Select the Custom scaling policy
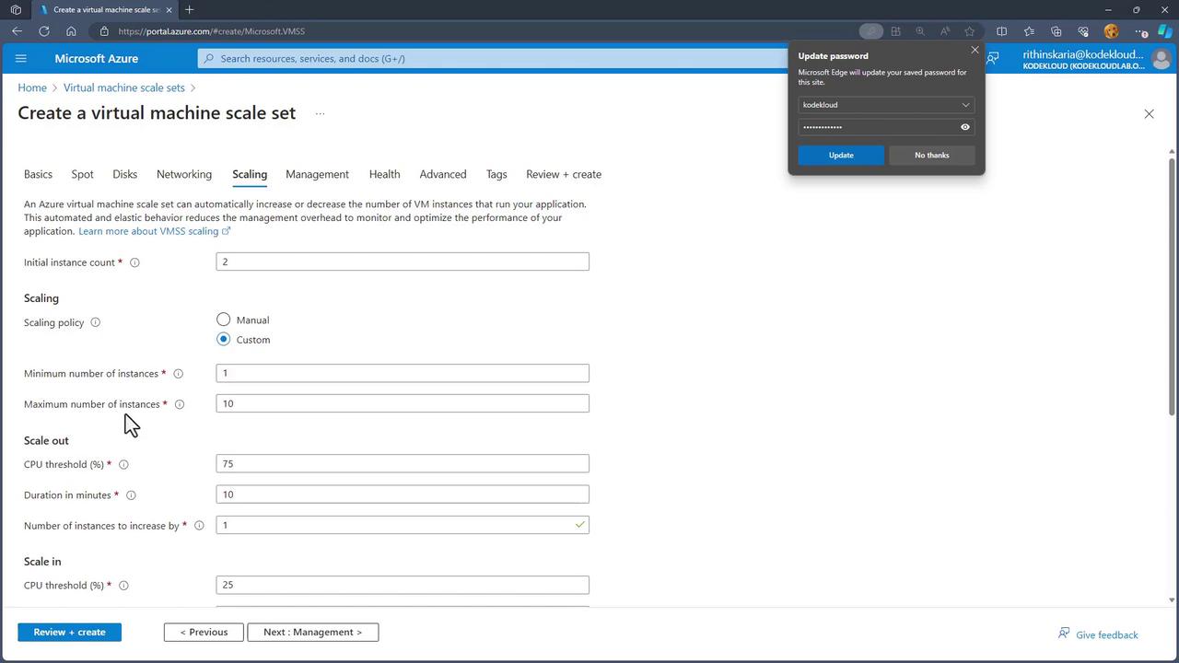The height and width of the screenshot is (663, 1179). (x=223, y=339)
